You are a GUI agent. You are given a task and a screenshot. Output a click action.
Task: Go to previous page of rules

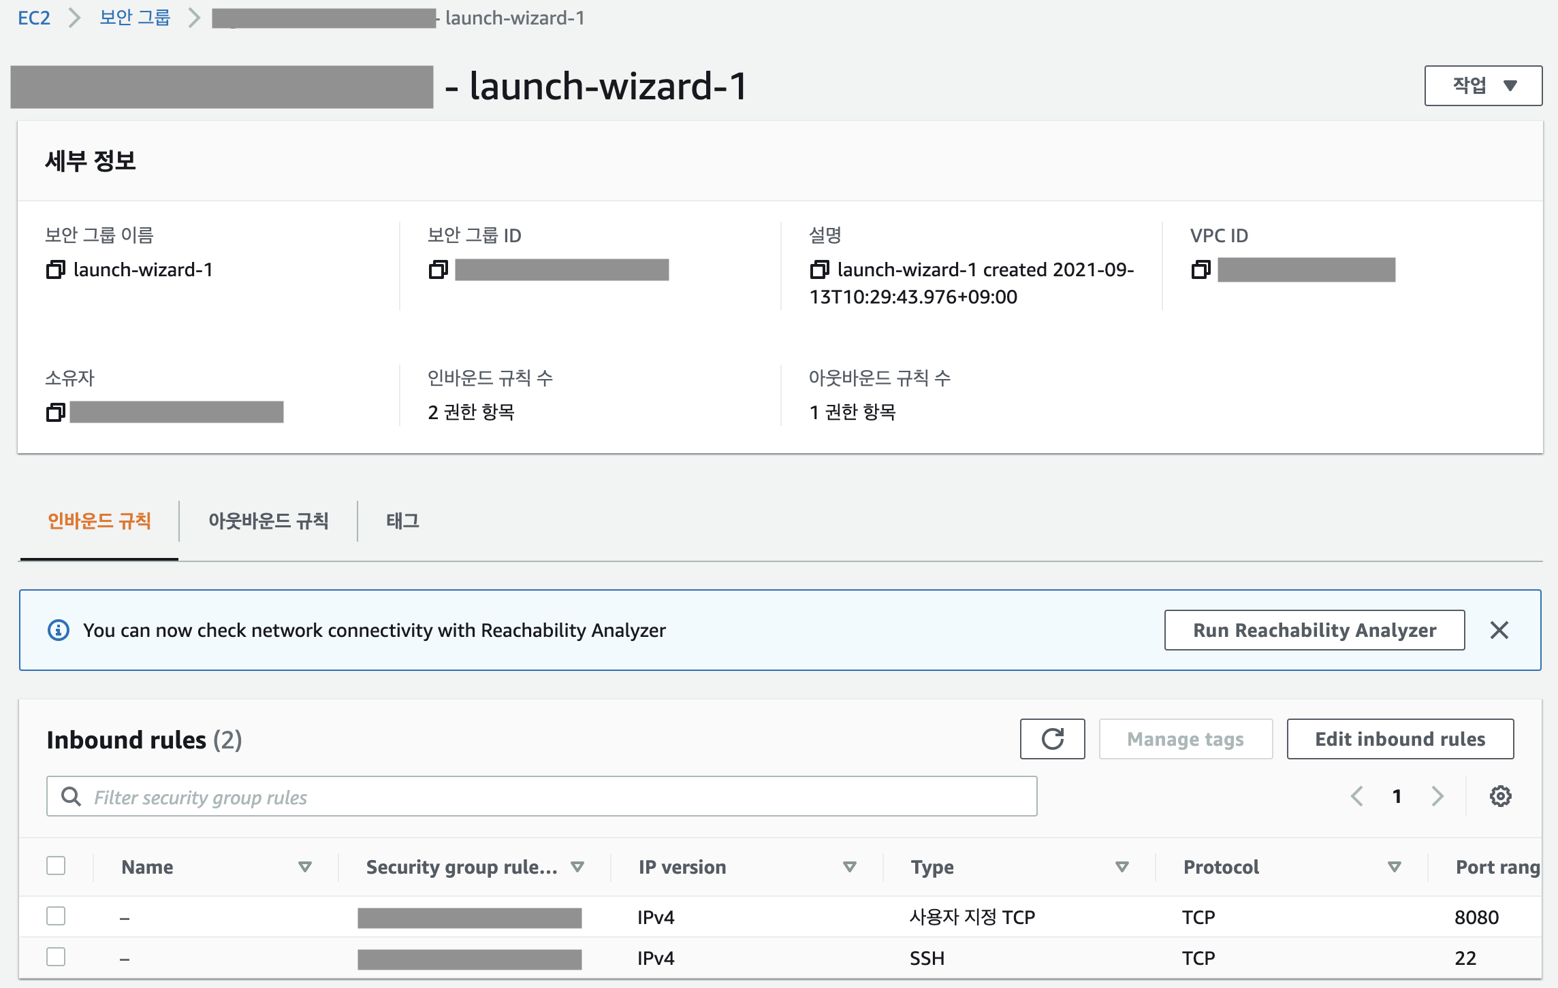pos(1356,796)
